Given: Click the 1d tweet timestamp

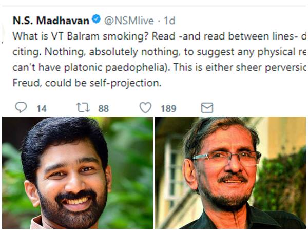Looking at the screenshot, I should pyautogui.click(x=169, y=21).
